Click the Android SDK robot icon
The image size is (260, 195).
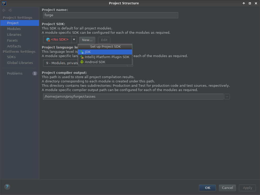tap(82, 62)
